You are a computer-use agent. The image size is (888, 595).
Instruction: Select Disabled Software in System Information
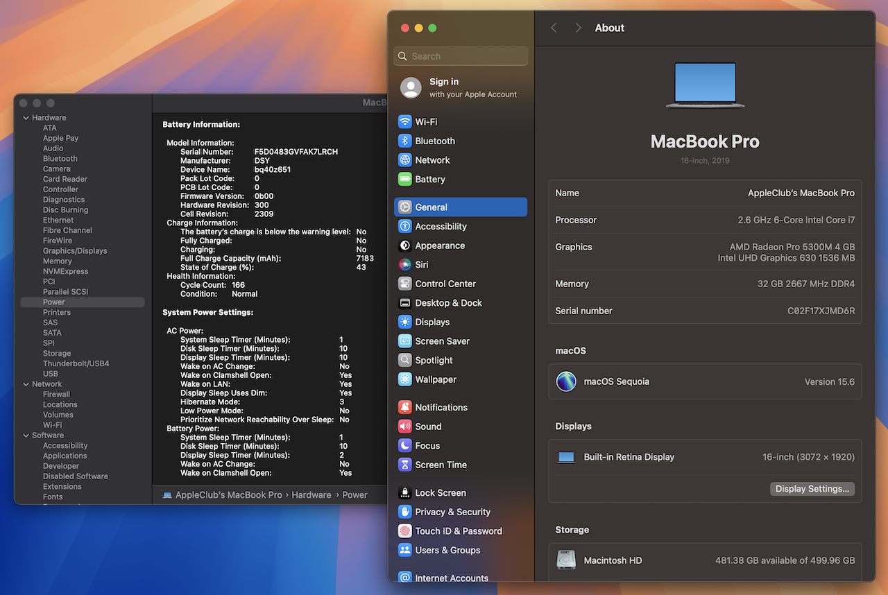(76, 476)
